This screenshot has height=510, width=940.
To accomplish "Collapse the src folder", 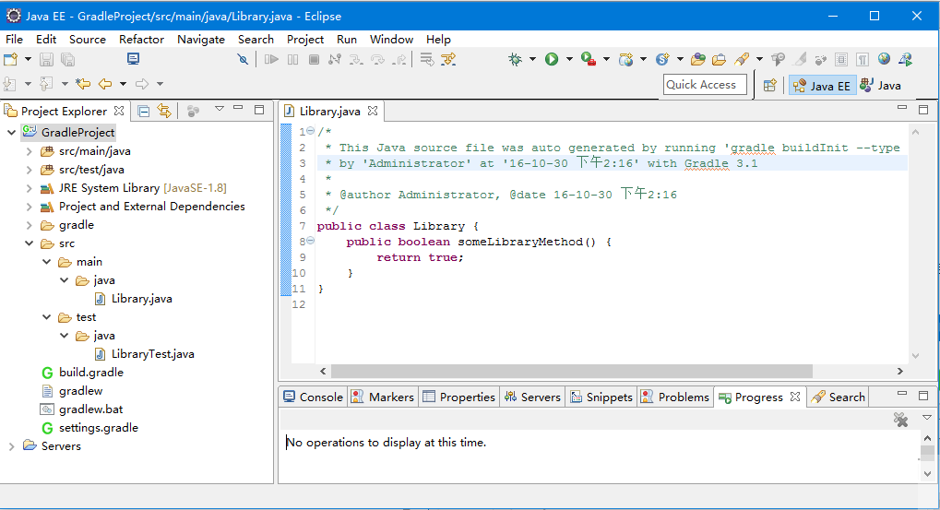I will point(29,243).
